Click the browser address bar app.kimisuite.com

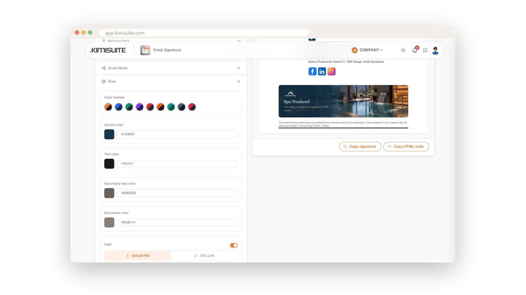click(x=204, y=33)
